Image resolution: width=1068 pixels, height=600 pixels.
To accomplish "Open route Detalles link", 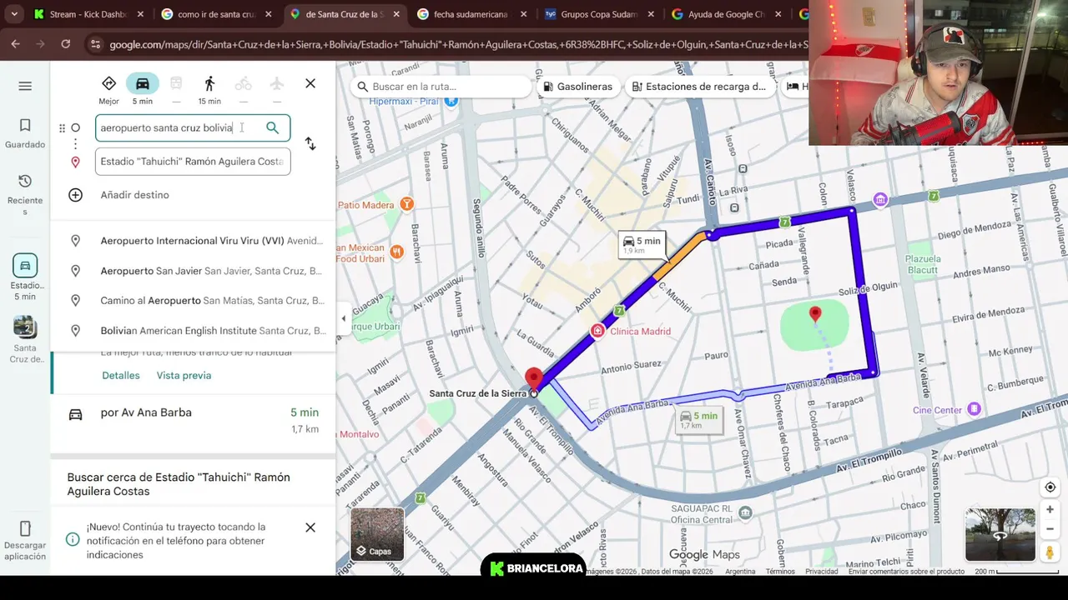I will click(x=121, y=376).
